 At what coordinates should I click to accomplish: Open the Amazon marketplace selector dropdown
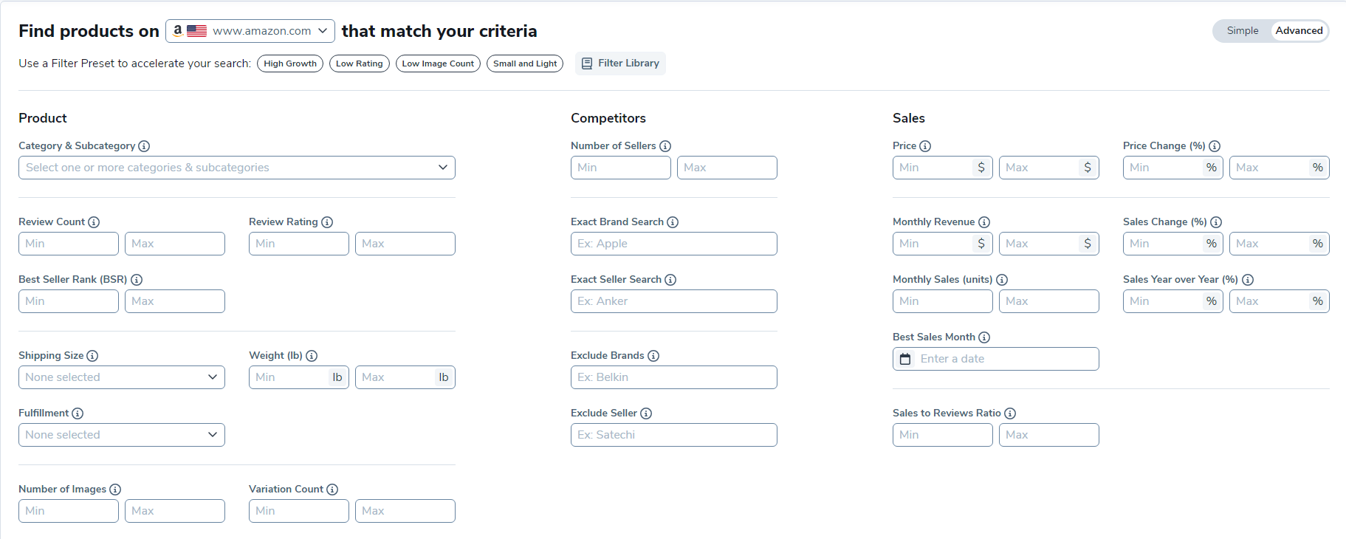(250, 31)
